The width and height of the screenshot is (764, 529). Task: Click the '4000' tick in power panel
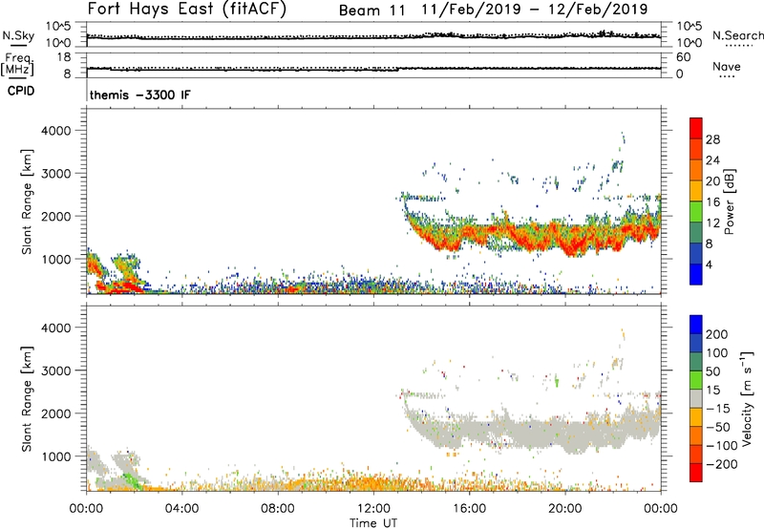56,131
